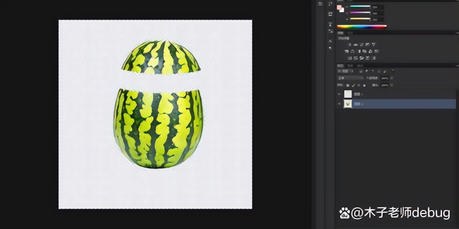Add a Black & White adjustment layer
The width and height of the screenshot is (459, 229).
pyautogui.click(x=359, y=51)
